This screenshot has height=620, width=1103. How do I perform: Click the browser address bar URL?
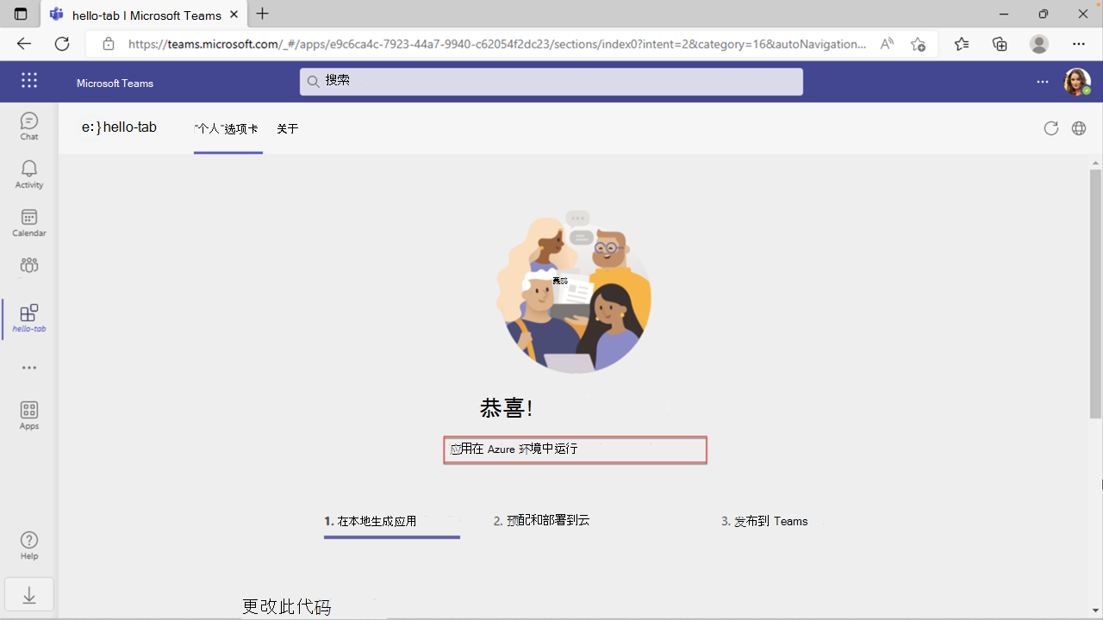click(497, 44)
